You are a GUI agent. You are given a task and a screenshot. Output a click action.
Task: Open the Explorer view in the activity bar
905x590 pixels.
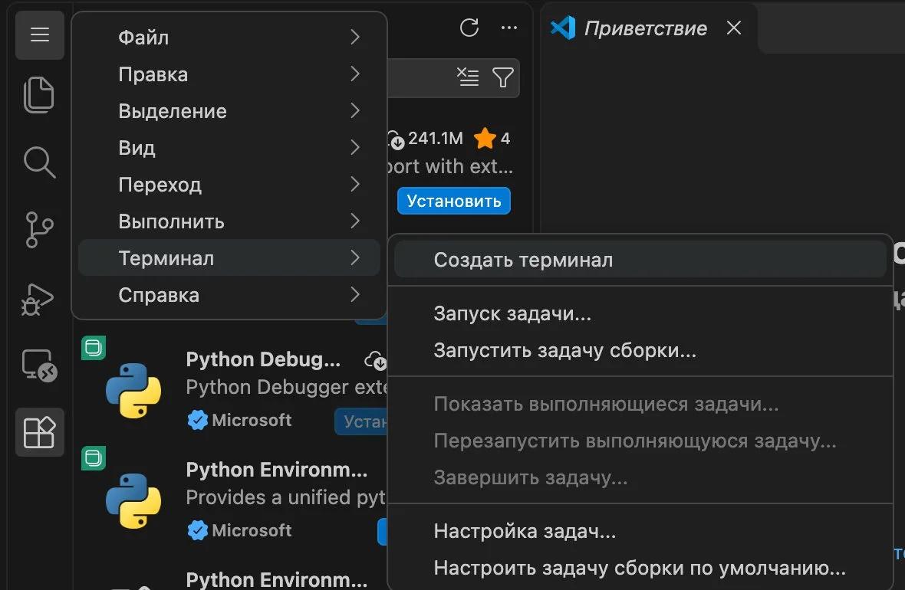tap(39, 95)
